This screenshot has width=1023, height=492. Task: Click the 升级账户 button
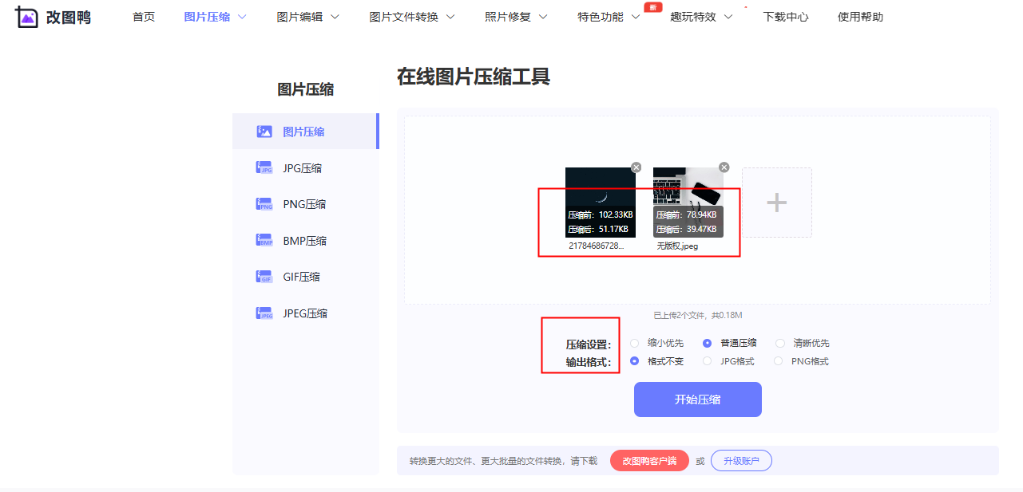click(741, 461)
